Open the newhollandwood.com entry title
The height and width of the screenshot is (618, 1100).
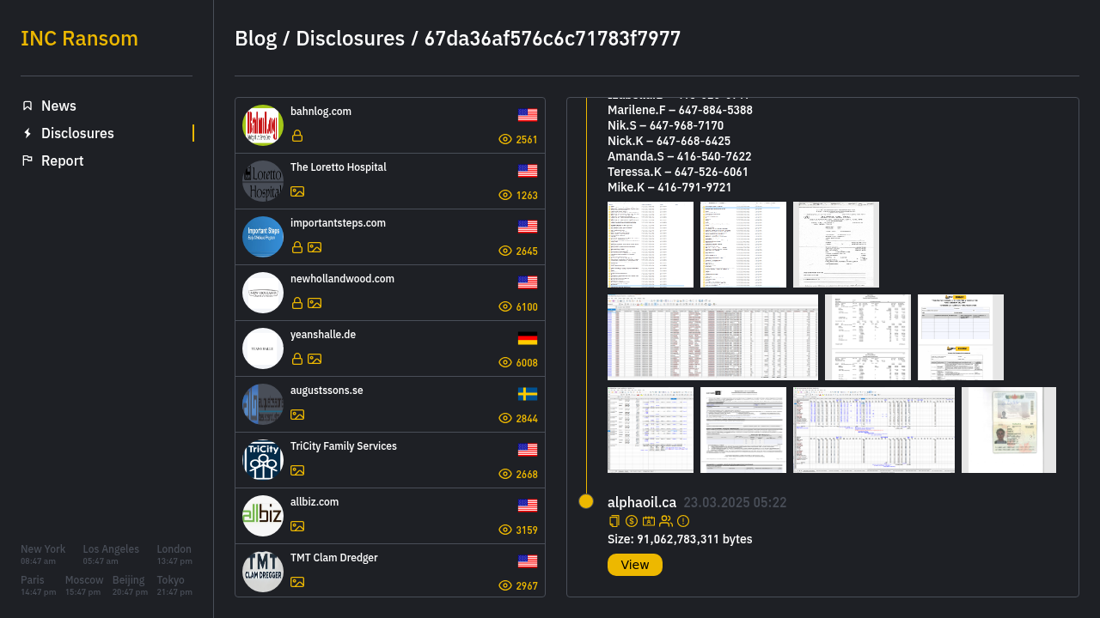tap(342, 279)
